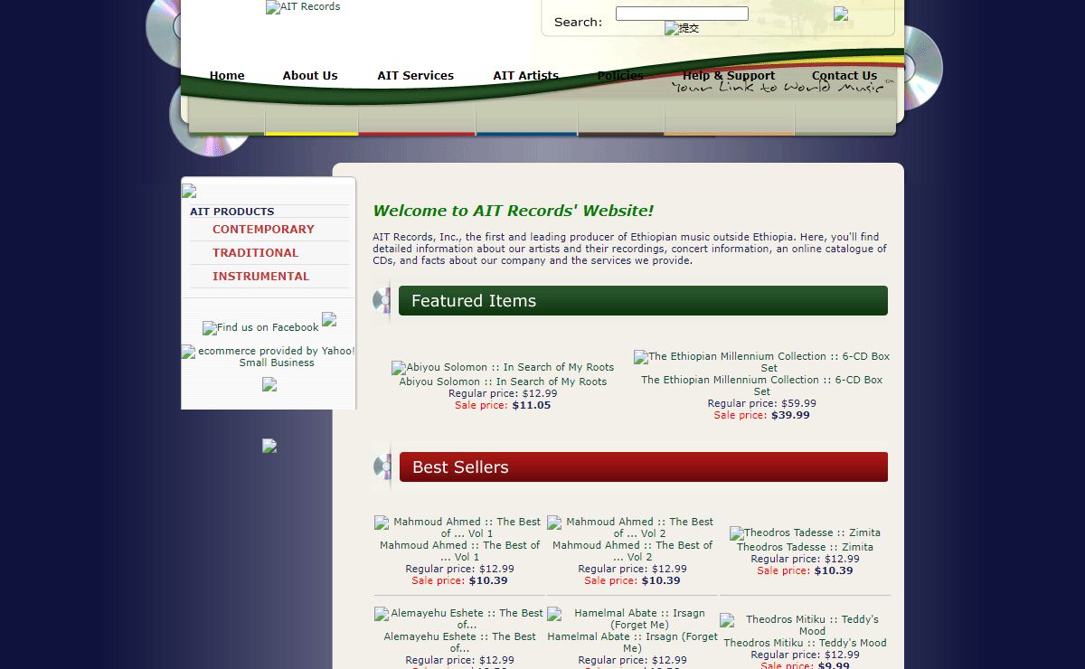Browse the INSTRUMENTAL product category
1085x669 pixels.
point(260,277)
